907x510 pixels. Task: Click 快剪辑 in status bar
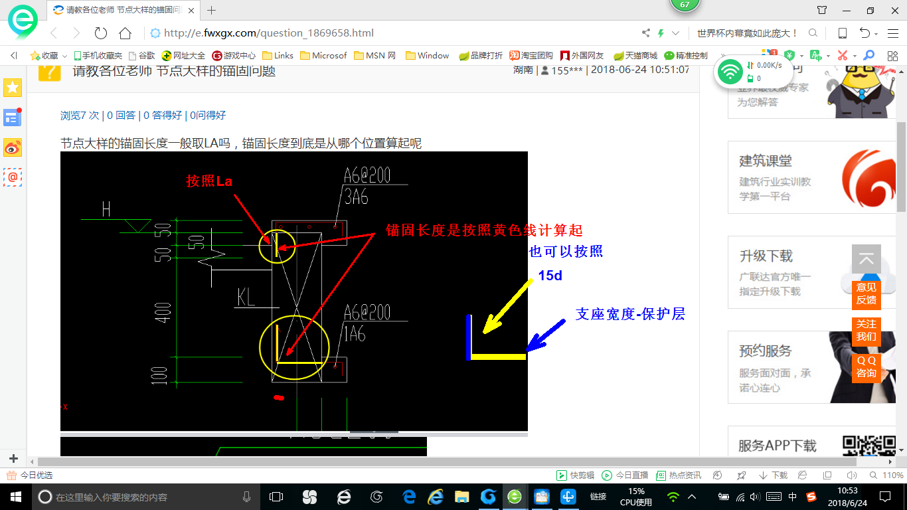pos(575,475)
